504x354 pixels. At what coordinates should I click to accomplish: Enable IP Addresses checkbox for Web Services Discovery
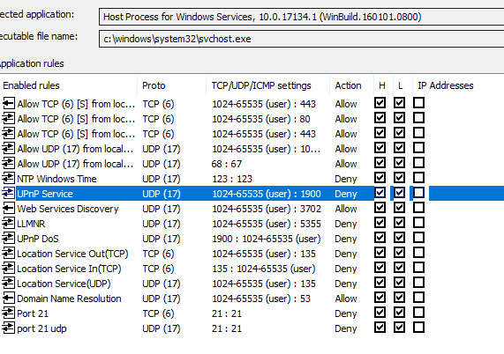coord(418,208)
